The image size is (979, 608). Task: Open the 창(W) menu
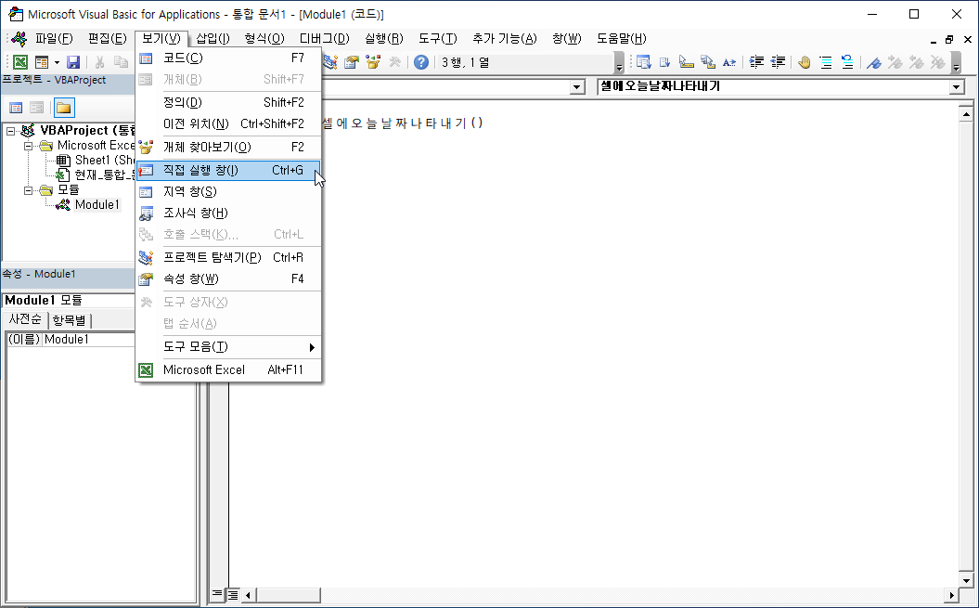(566, 39)
